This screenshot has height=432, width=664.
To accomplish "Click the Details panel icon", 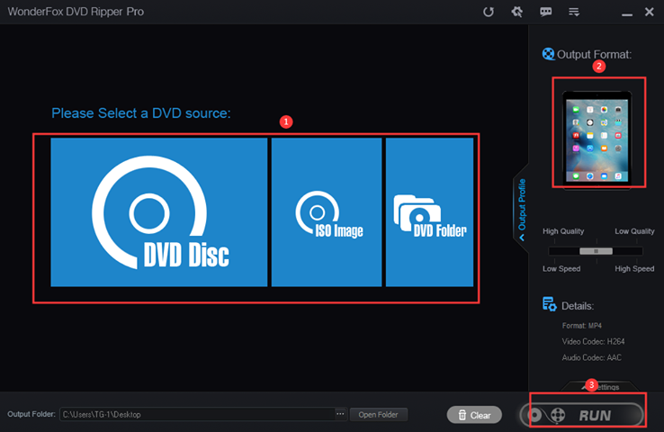I will (549, 304).
